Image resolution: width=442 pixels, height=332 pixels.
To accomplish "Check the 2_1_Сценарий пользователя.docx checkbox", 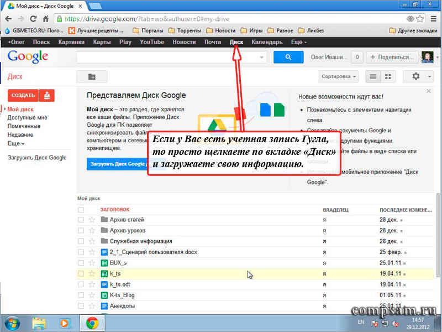I will 81,252.
